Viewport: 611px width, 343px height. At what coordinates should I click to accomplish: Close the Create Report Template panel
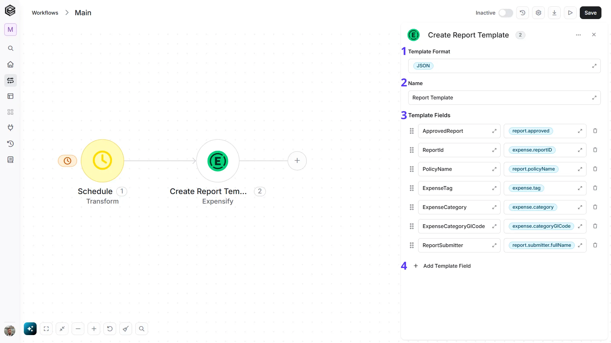[x=594, y=35]
